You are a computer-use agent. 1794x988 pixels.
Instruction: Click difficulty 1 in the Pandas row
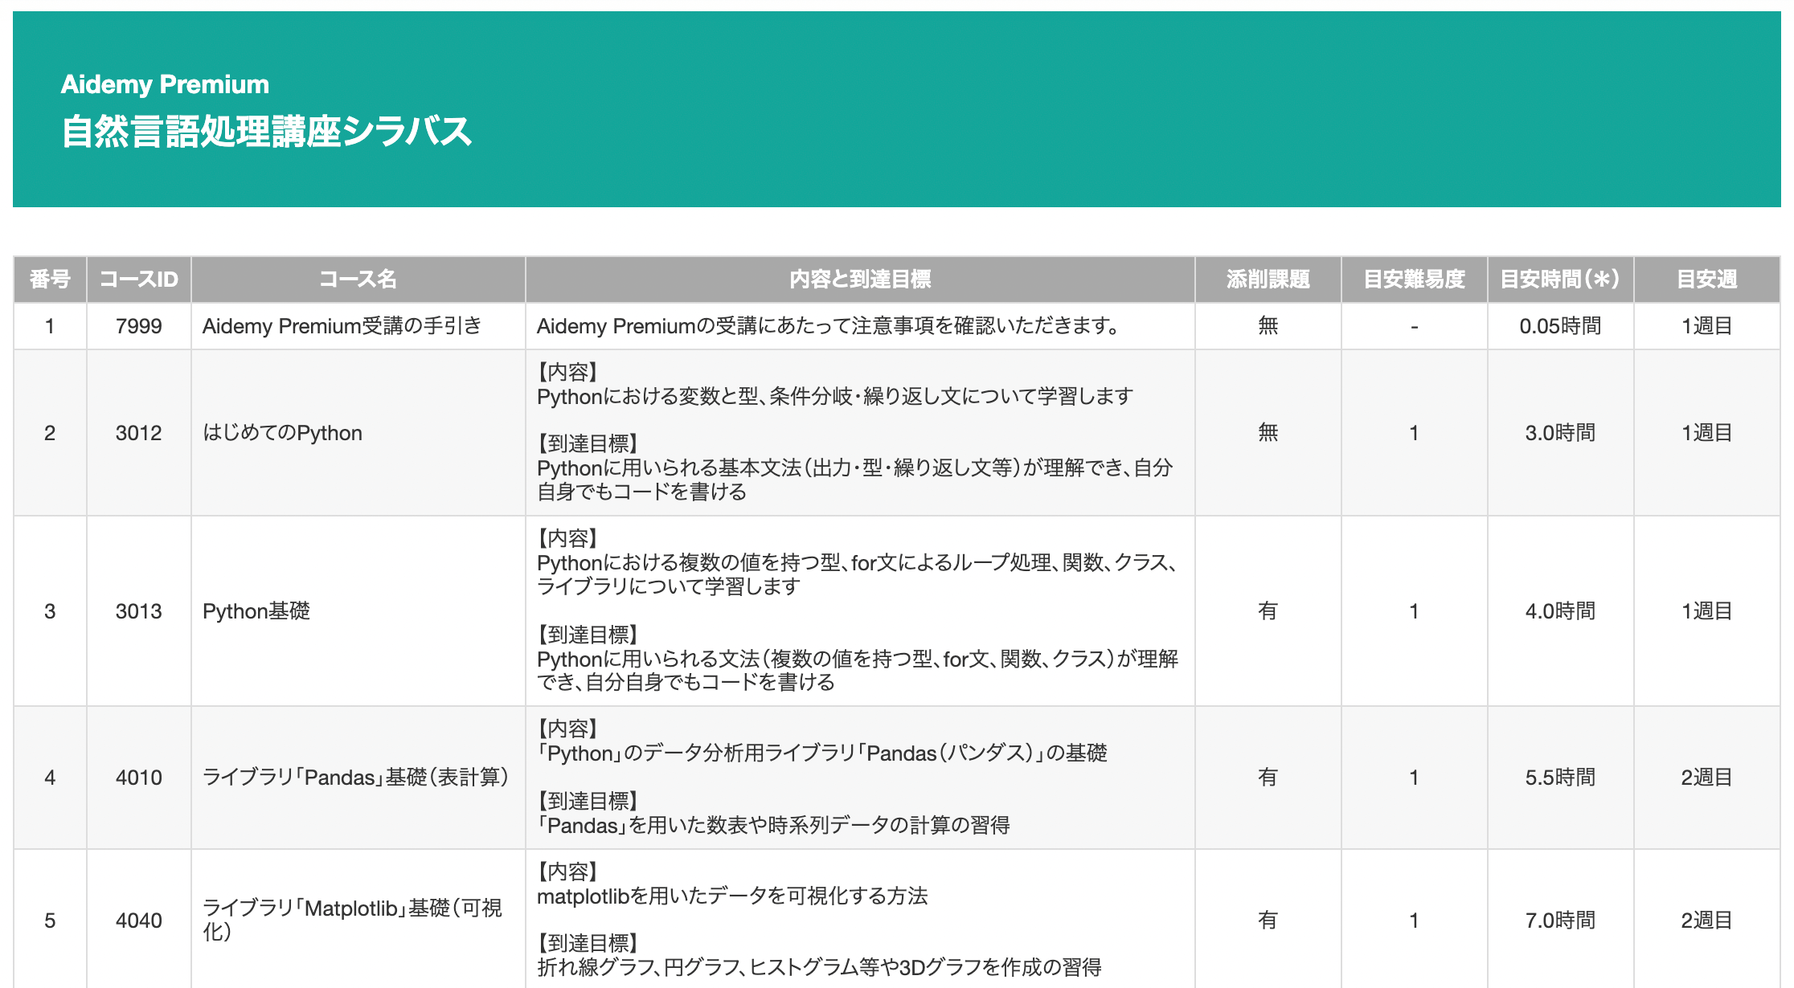pos(1415,778)
